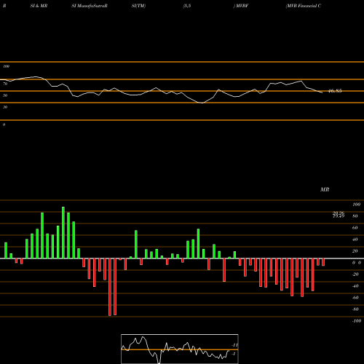Select the RSI axis label 30
The height and width of the screenshot is (364, 364).
[5, 107]
